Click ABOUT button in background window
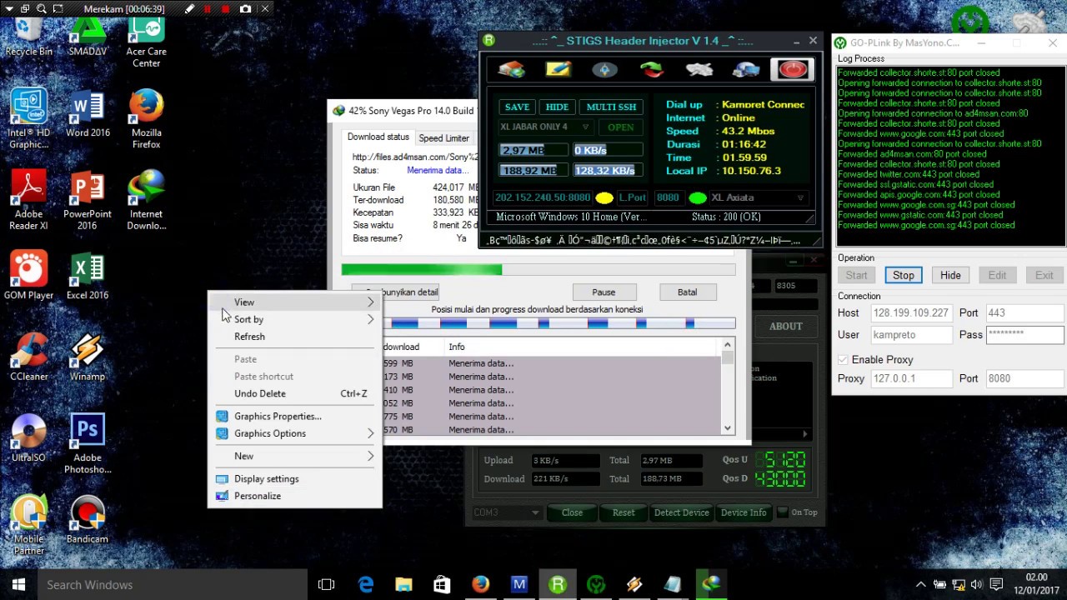 coord(785,327)
